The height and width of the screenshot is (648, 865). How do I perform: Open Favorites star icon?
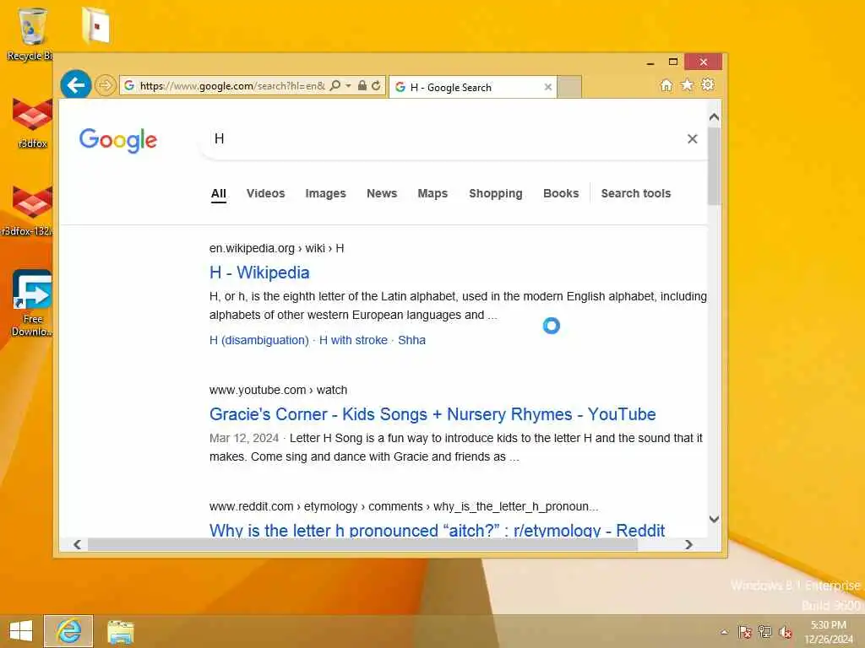(687, 84)
